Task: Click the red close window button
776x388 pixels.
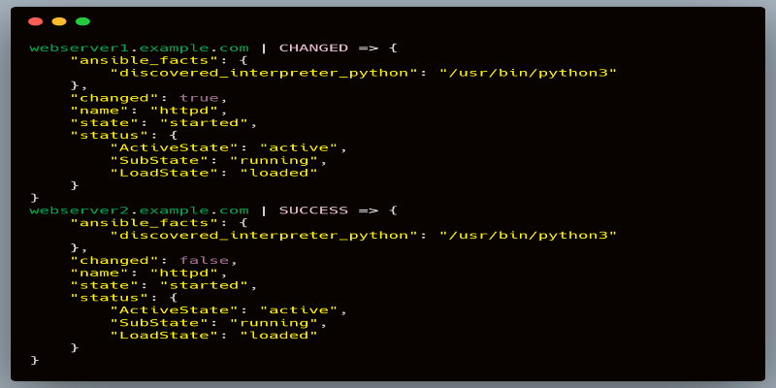Action: pos(36,21)
